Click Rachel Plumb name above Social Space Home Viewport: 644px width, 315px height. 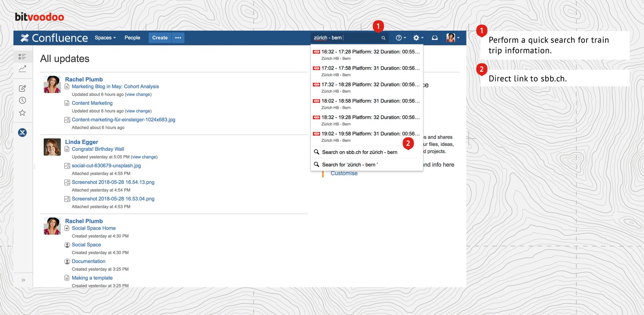(x=84, y=221)
